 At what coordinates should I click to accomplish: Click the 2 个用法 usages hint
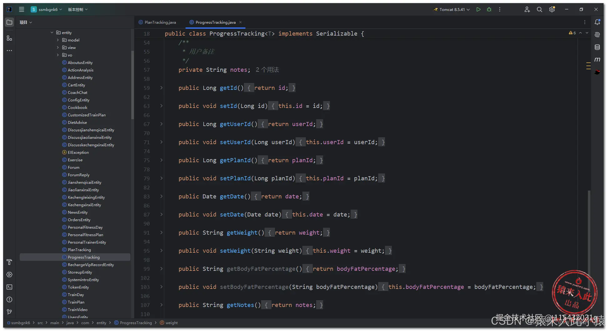click(267, 70)
